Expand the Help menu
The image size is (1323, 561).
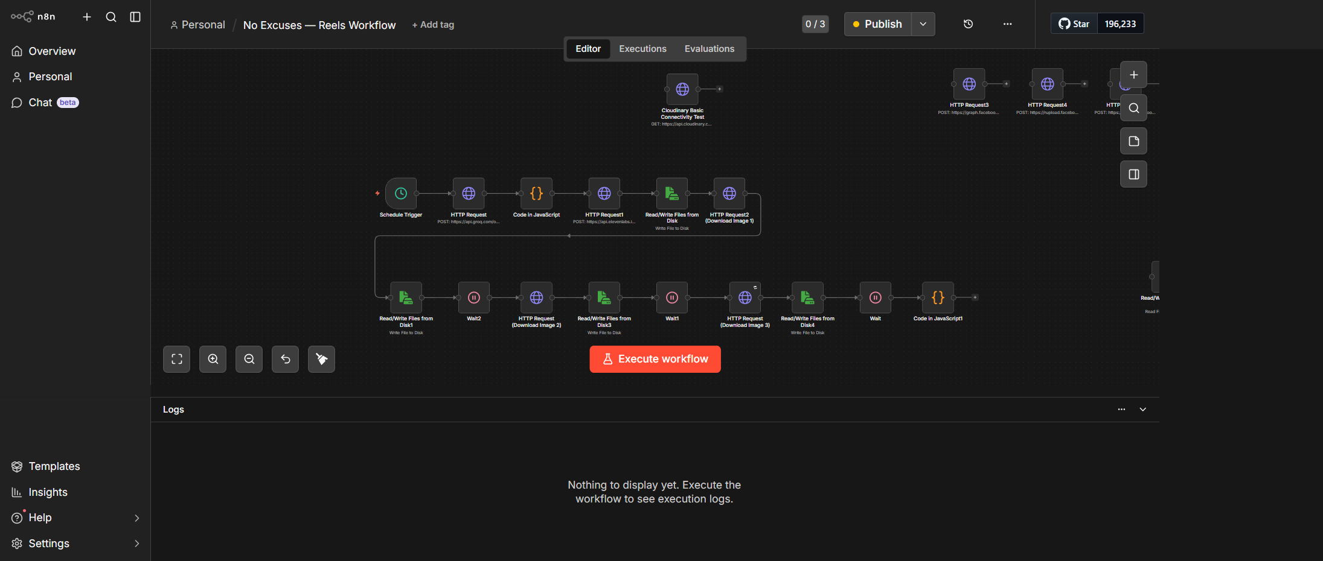[75, 518]
